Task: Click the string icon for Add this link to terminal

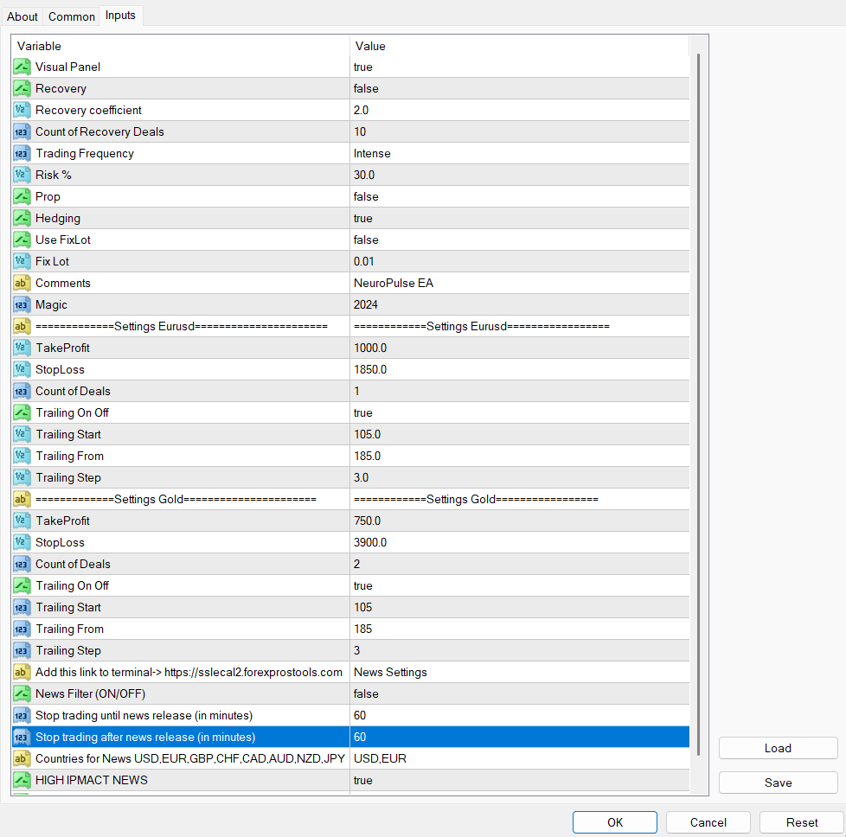Action: coord(22,672)
